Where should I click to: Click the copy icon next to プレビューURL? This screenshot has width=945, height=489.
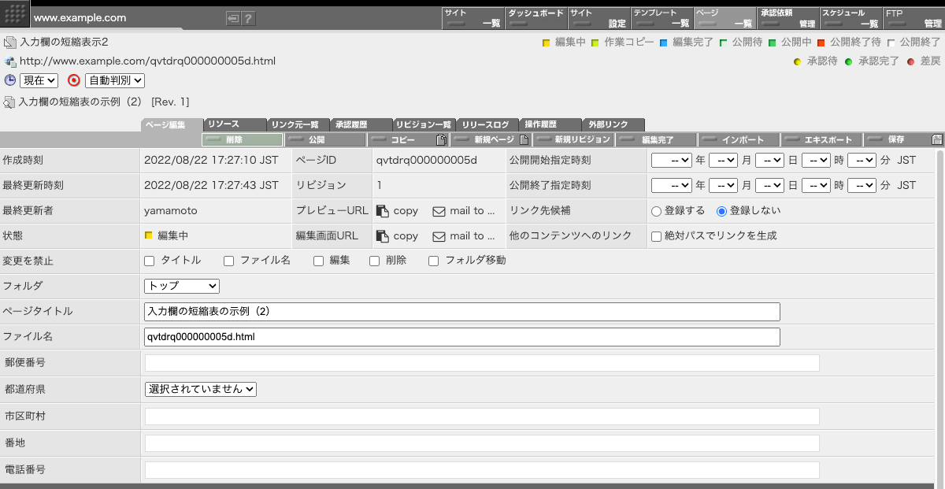(384, 210)
